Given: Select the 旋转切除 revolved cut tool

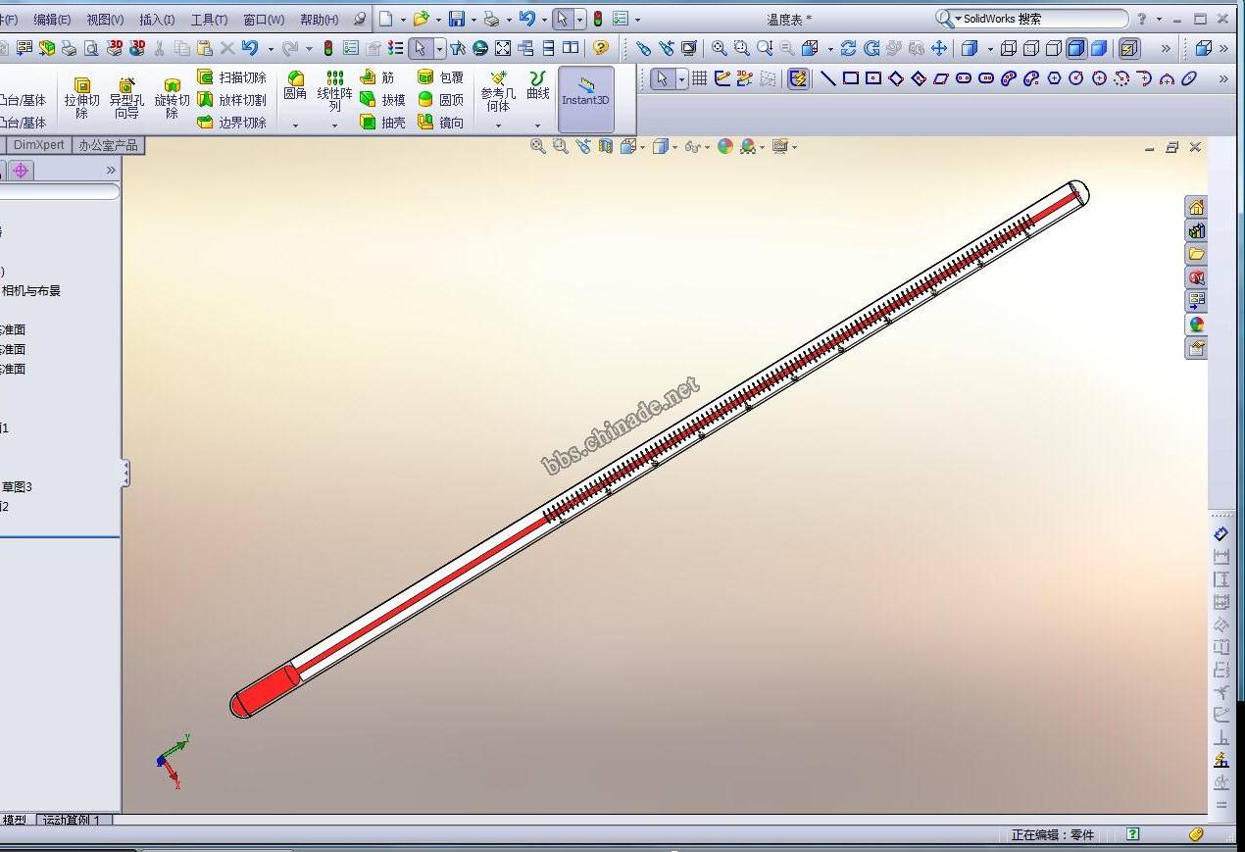Looking at the screenshot, I should coord(172,99).
